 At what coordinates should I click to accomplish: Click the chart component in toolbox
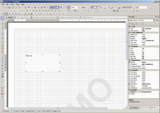click(2, 93)
